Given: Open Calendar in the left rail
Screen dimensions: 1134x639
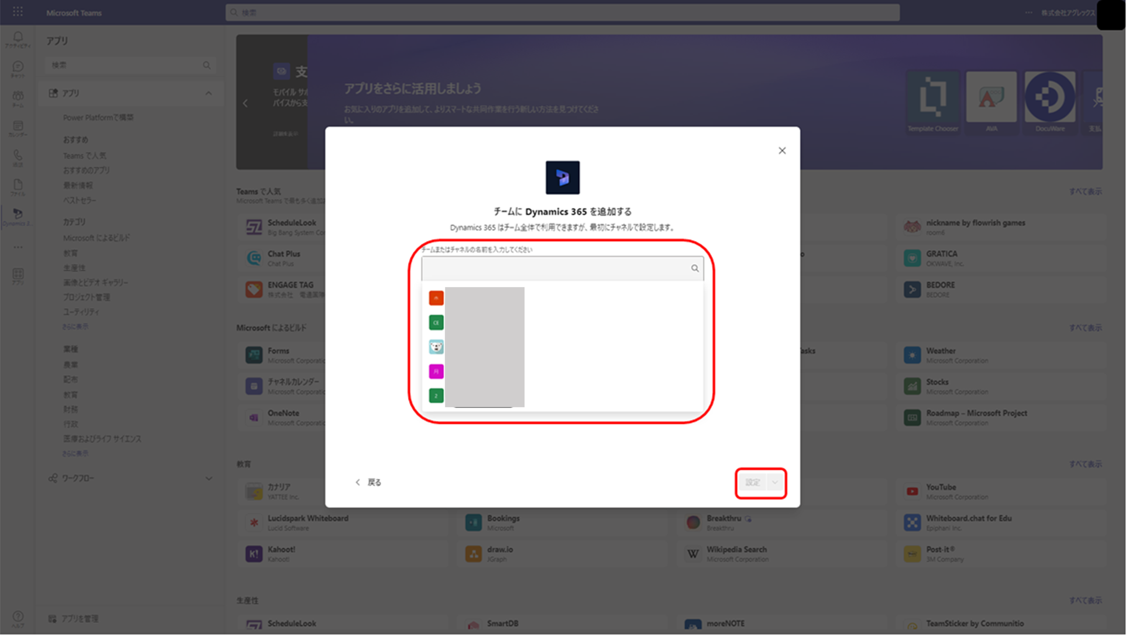Looking at the screenshot, I should [x=18, y=128].
